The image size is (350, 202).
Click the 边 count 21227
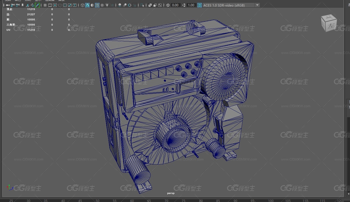tap(31, 14)
